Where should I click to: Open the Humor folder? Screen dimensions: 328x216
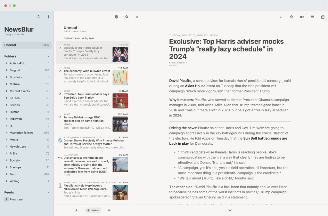pos(27,112)
